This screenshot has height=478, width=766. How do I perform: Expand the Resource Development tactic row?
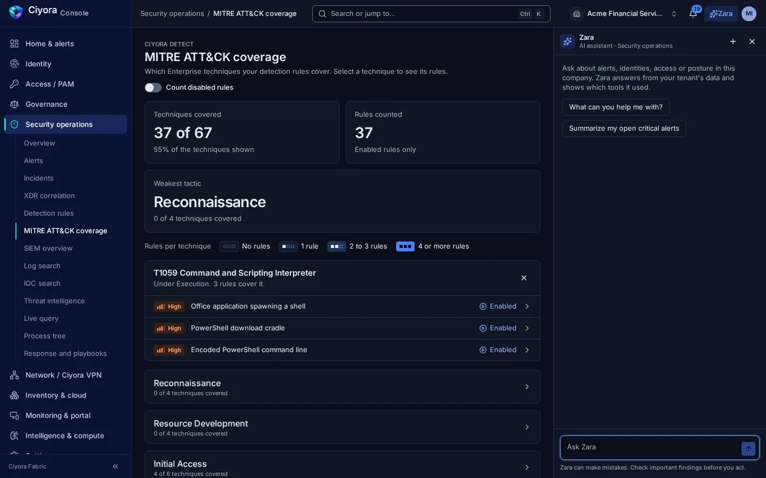pos(342,427)
